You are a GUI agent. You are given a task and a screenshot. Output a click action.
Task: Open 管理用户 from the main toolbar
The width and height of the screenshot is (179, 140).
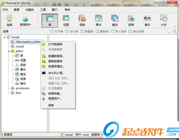(25, 20)
